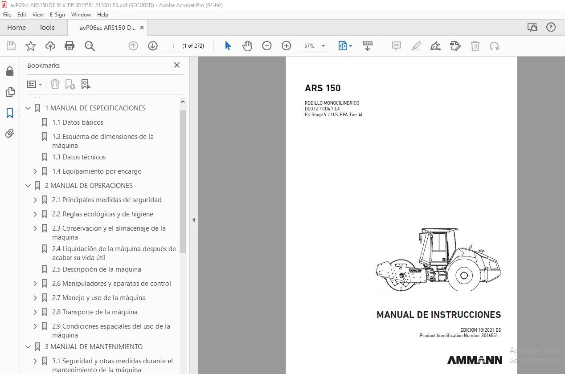The height and width of the screenshot is (374, 565).
Task: Click the Save file icon
Action: [11, 46]
